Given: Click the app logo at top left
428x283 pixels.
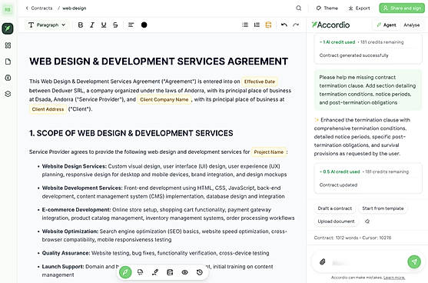Looking at the screenshot, I should pos(8,9).
